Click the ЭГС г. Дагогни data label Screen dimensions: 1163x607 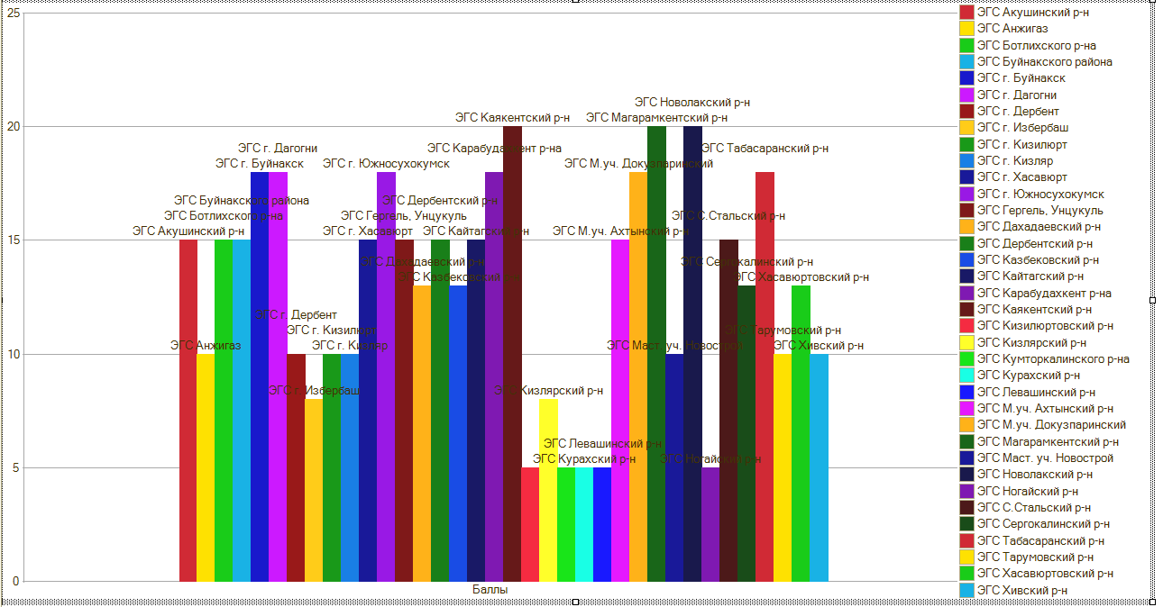277,149
